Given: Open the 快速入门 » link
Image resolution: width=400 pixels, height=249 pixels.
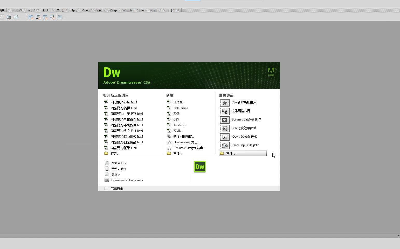Looking at the screenshot, I should 119,163.
